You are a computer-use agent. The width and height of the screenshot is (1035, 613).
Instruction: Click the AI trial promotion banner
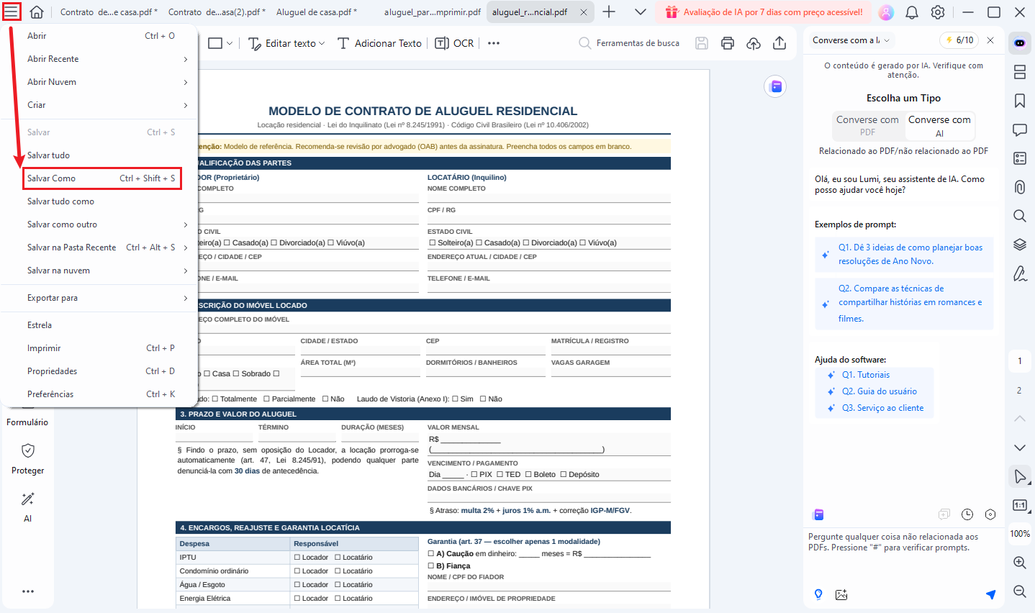[764, 12]
